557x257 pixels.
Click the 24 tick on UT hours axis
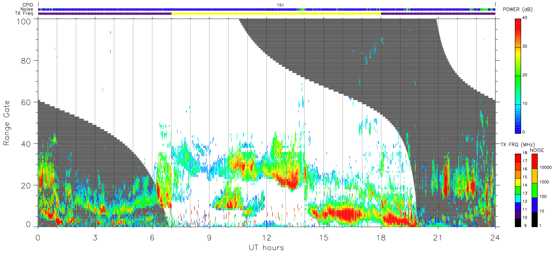[495, 237]
